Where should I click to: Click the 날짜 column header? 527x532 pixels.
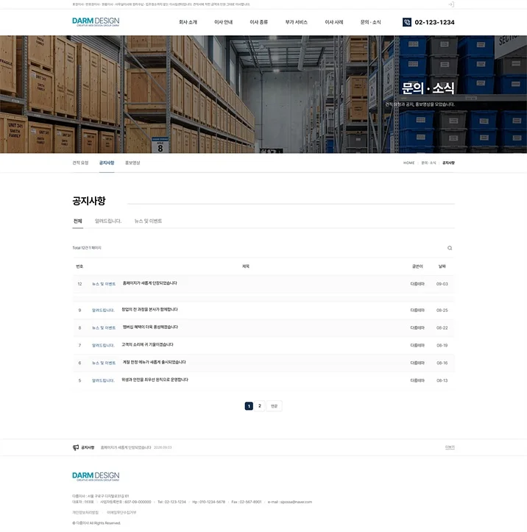442,266
